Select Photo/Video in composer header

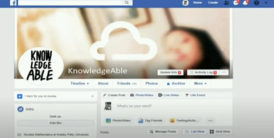pos(142,95)
